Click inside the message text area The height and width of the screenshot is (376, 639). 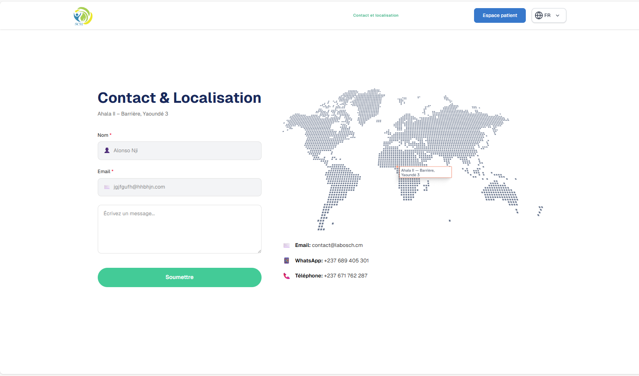click(x=179, y=229)
